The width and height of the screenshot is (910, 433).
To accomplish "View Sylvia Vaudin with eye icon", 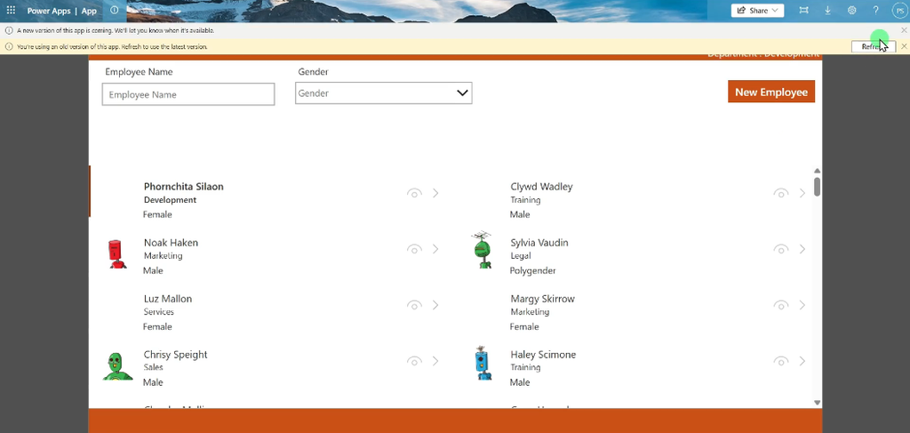I will point(780,249).
